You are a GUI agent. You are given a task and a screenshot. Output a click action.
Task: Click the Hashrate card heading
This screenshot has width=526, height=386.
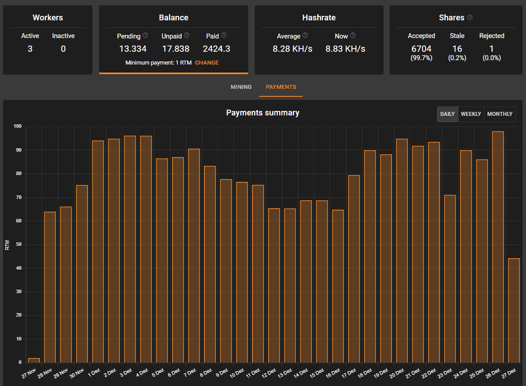coord(319,17)
